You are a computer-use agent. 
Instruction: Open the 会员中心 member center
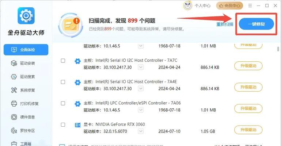[x=229, y=5]
